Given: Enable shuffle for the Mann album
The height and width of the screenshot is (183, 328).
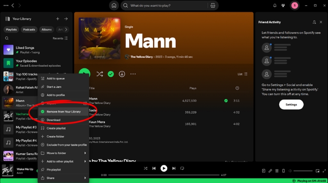Looking at the screenshot, I should pos(100,74).
